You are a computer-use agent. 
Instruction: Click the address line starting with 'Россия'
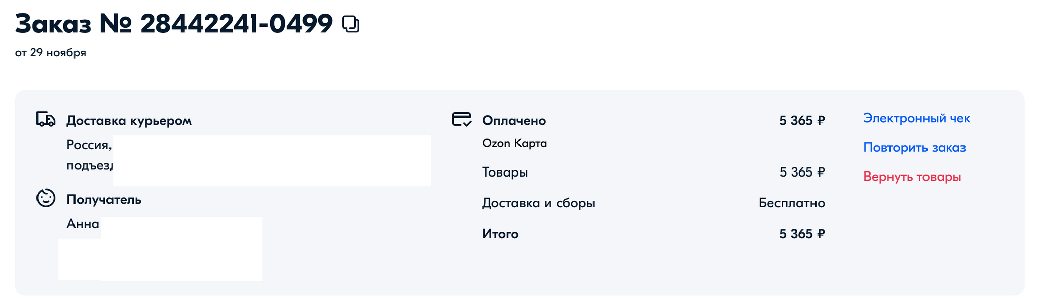pyautogui.click(x=89, y=145)
